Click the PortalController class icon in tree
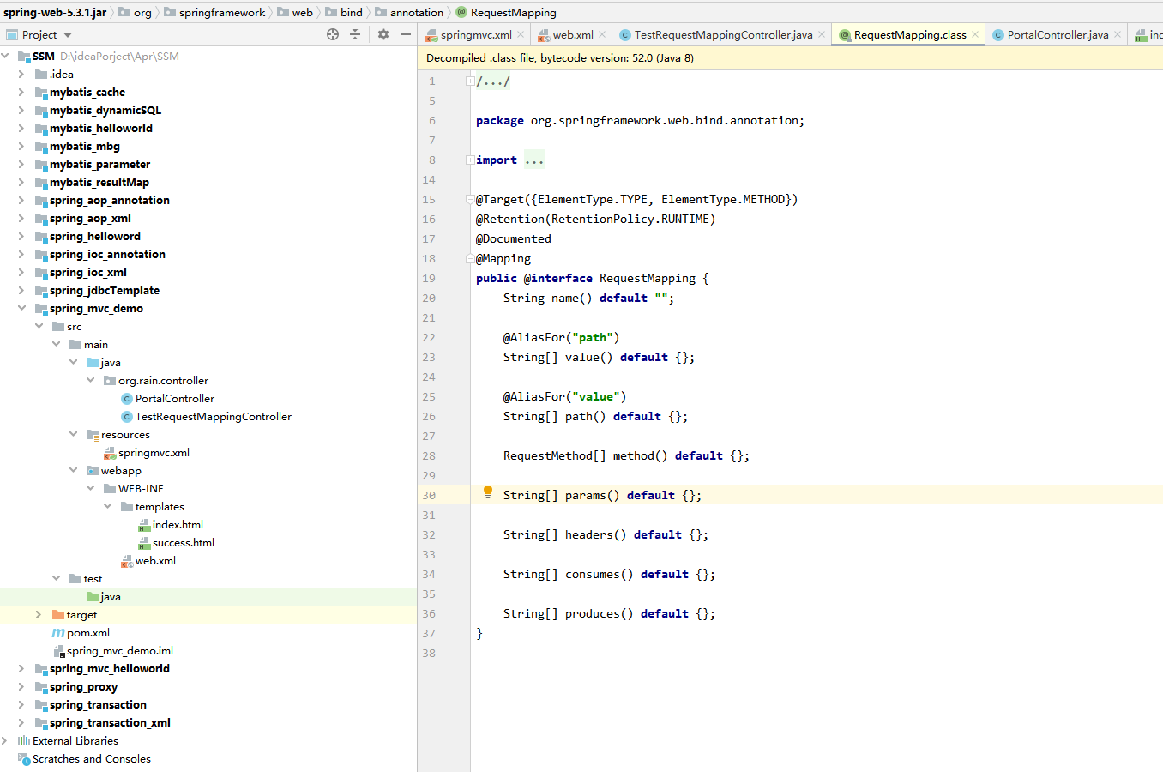1163x772 pixels. [x=127, y=399]
